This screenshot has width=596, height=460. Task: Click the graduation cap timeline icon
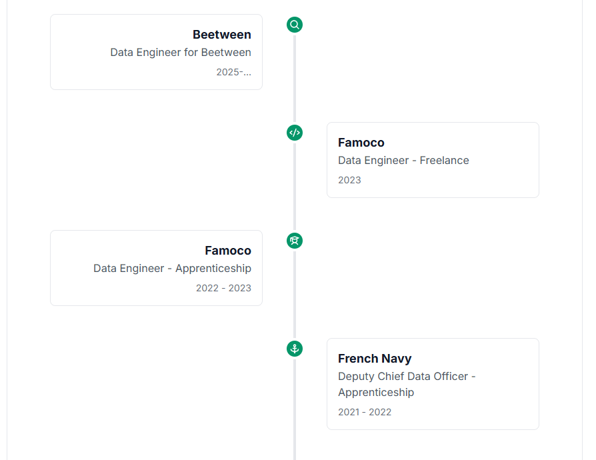point(295,241)
